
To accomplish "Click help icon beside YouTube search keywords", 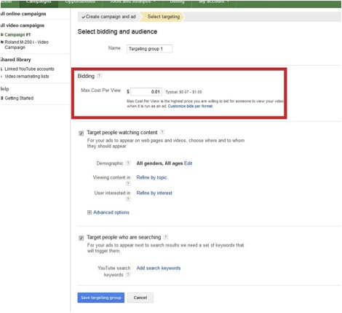I will (x=128, y=274).
